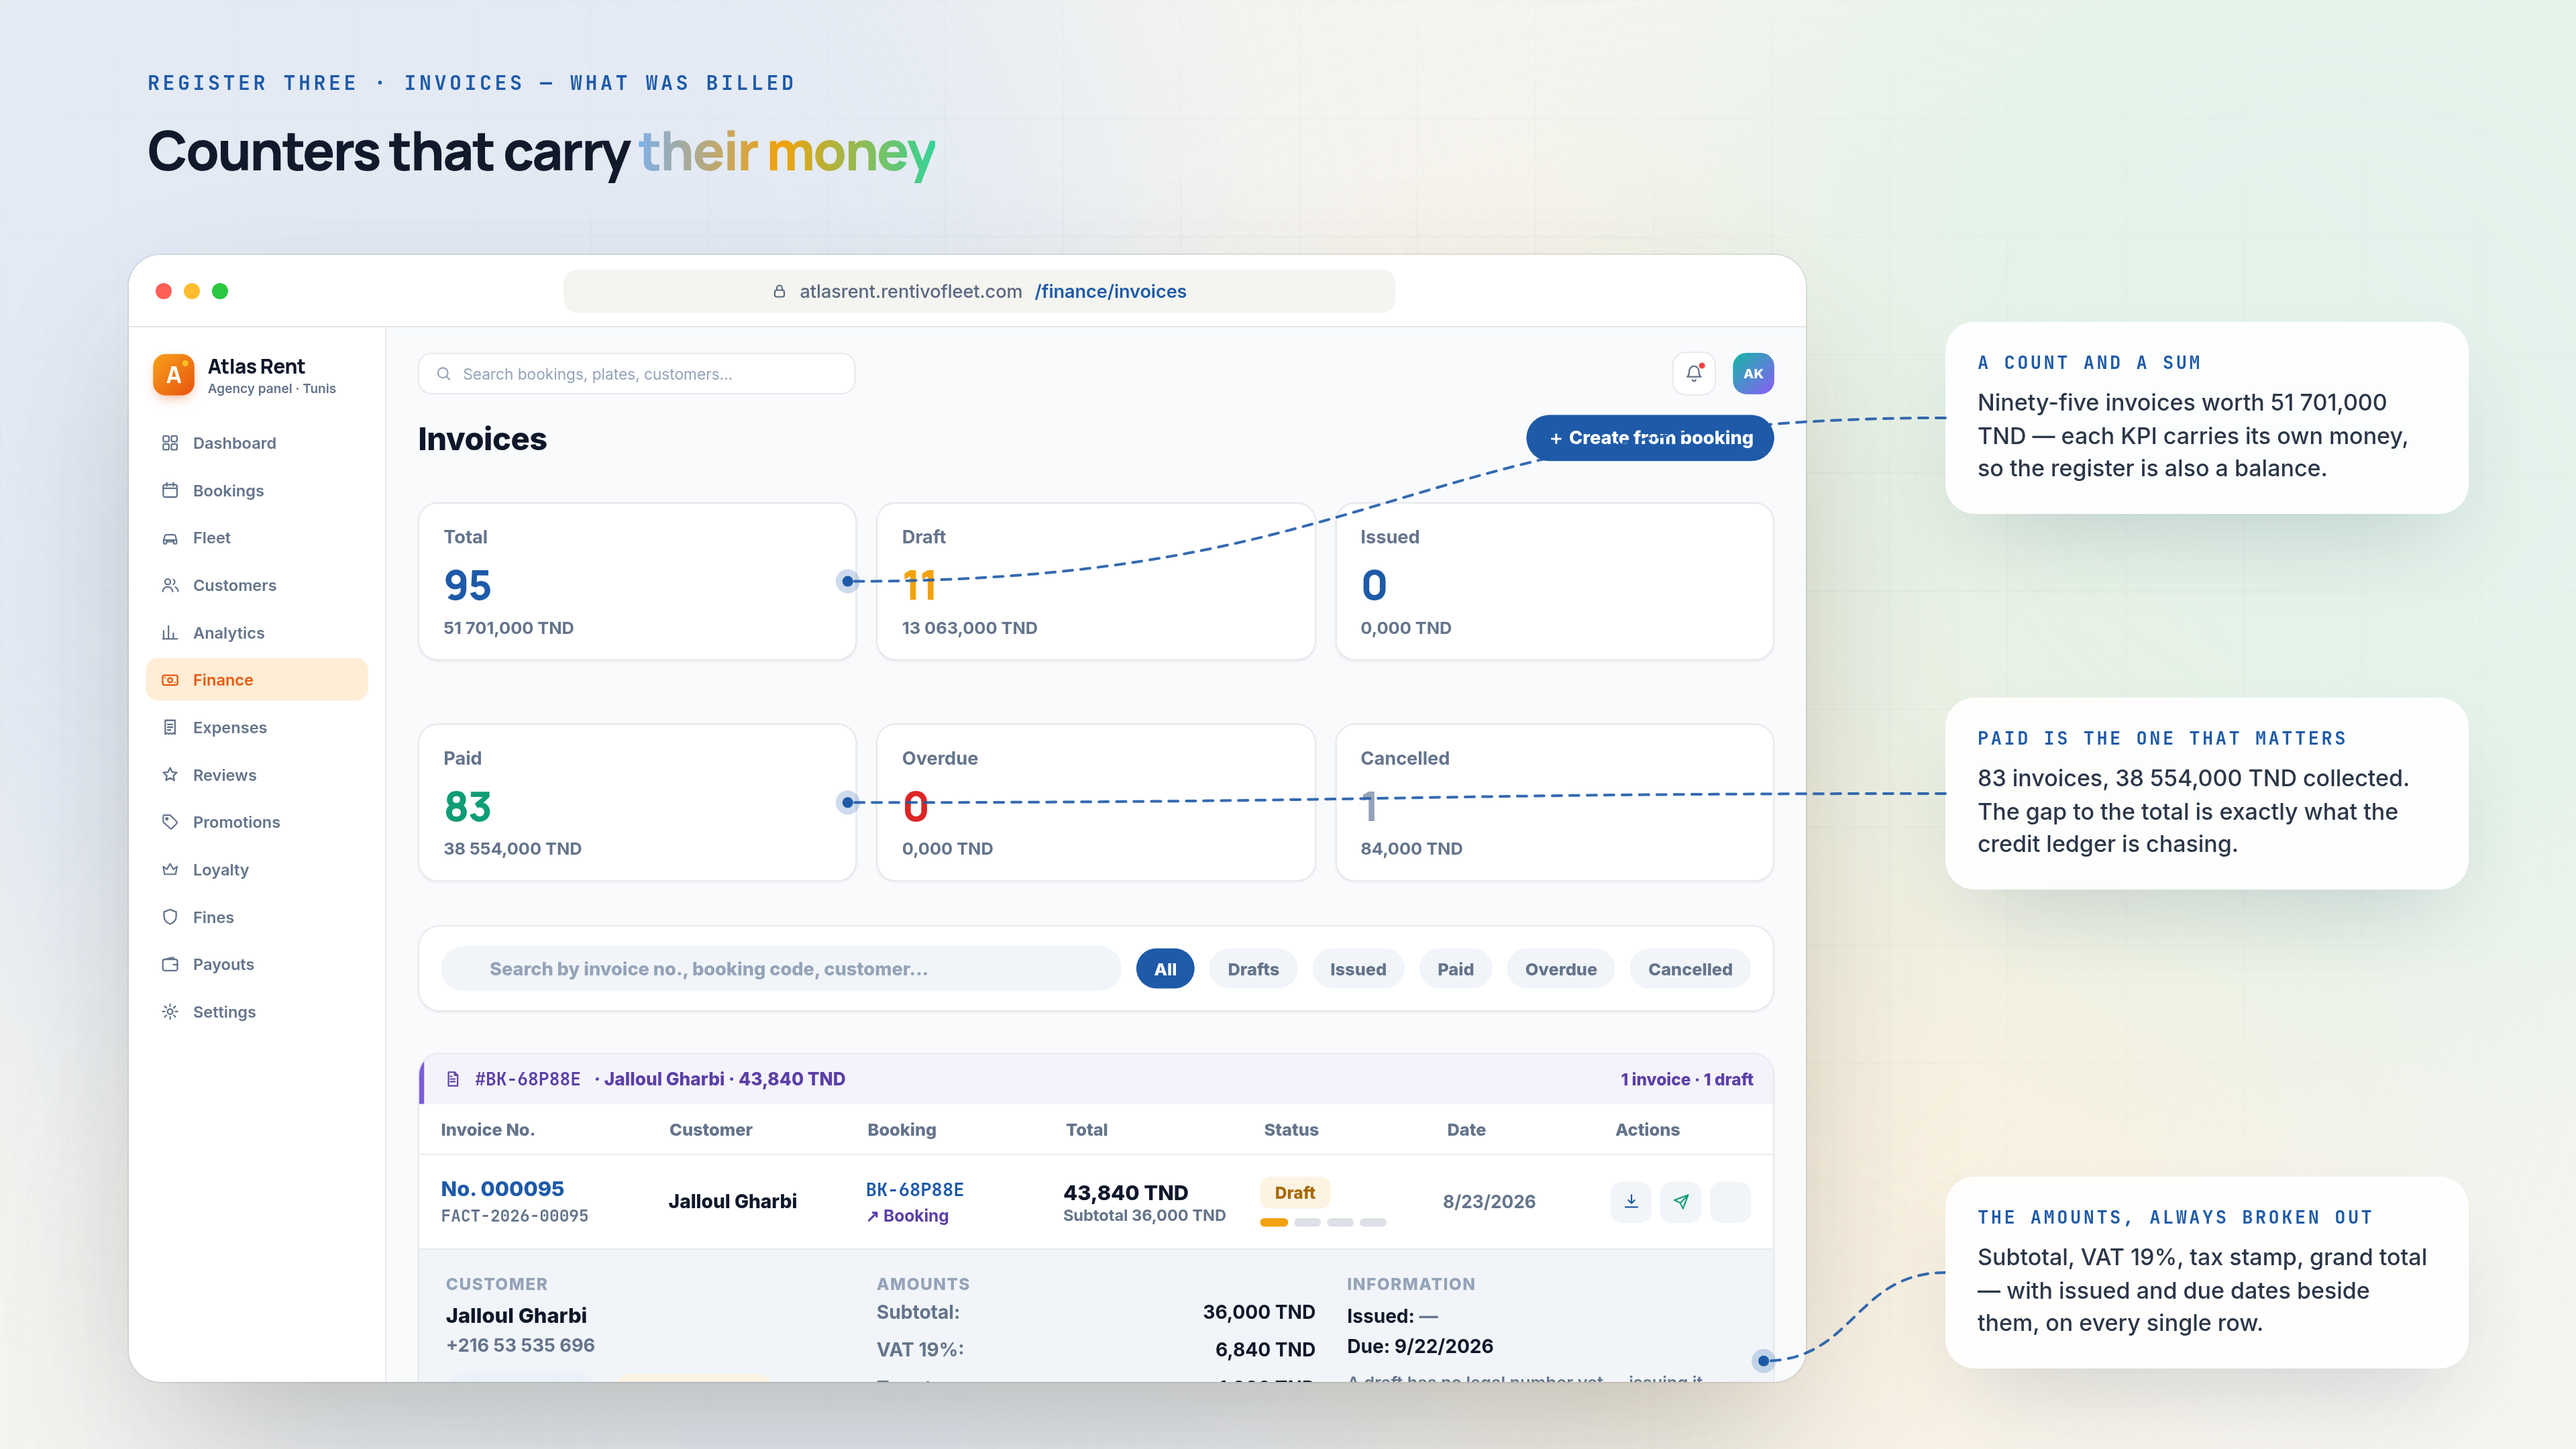Click the Status column header

pos(1291,1130)
